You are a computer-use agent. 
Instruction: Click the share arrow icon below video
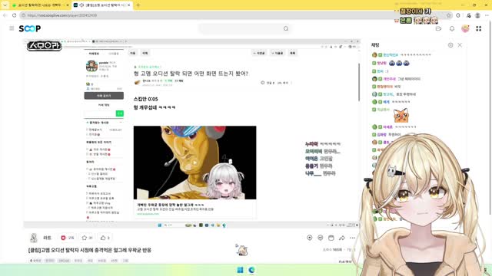pos(341,238)
